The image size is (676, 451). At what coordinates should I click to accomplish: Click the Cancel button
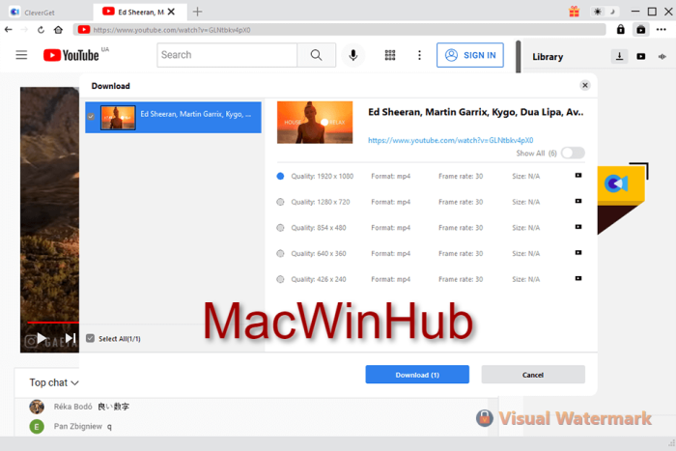533,375
